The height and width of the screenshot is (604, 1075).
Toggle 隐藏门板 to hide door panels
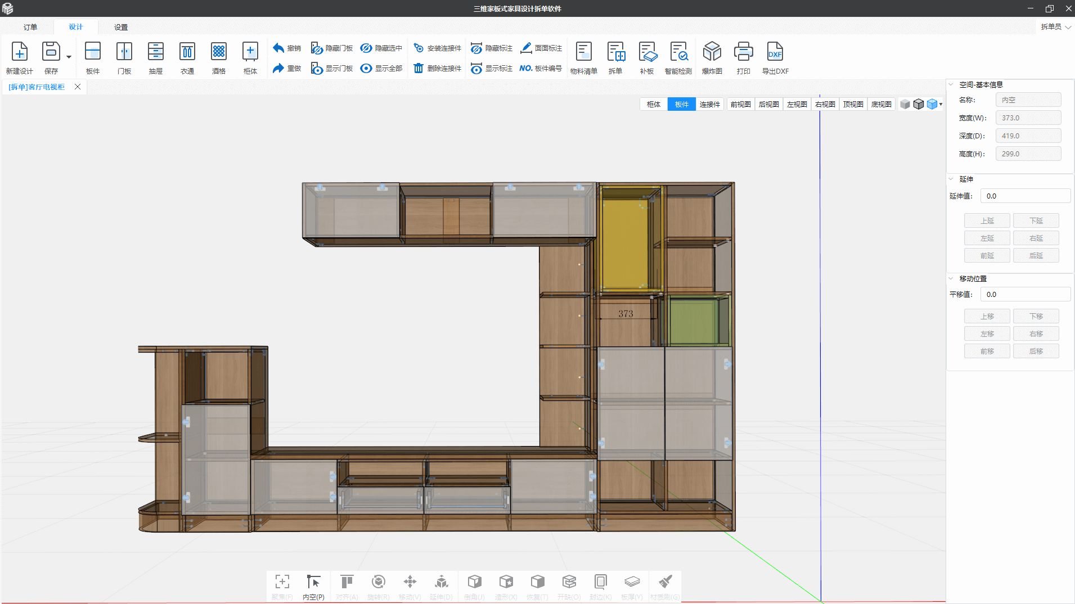pyautogui.click(x=332, y=48)
